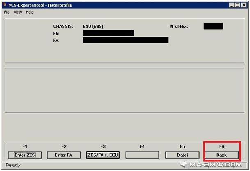Screen dimensions: 250x171
Task: Click the Enter ZCS button
Action: point(25,155)
